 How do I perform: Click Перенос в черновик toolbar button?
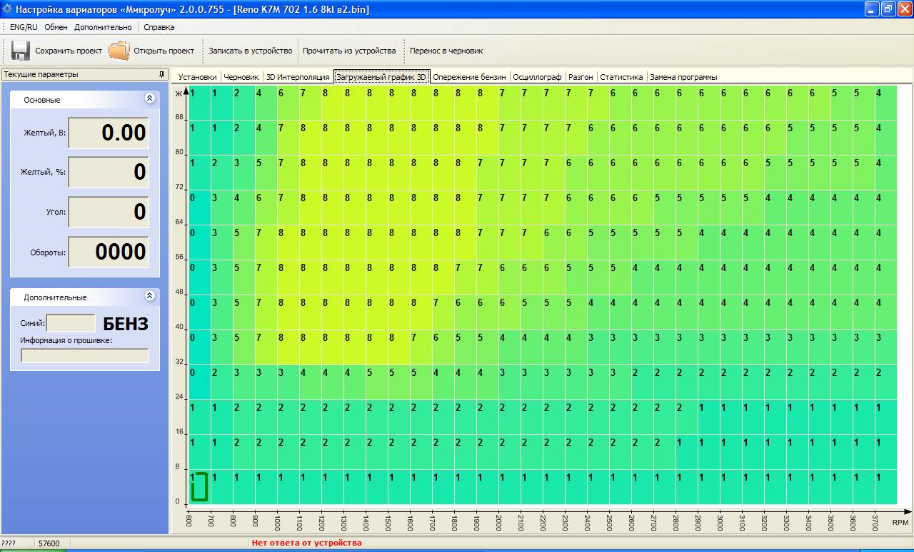coord(446,51)
